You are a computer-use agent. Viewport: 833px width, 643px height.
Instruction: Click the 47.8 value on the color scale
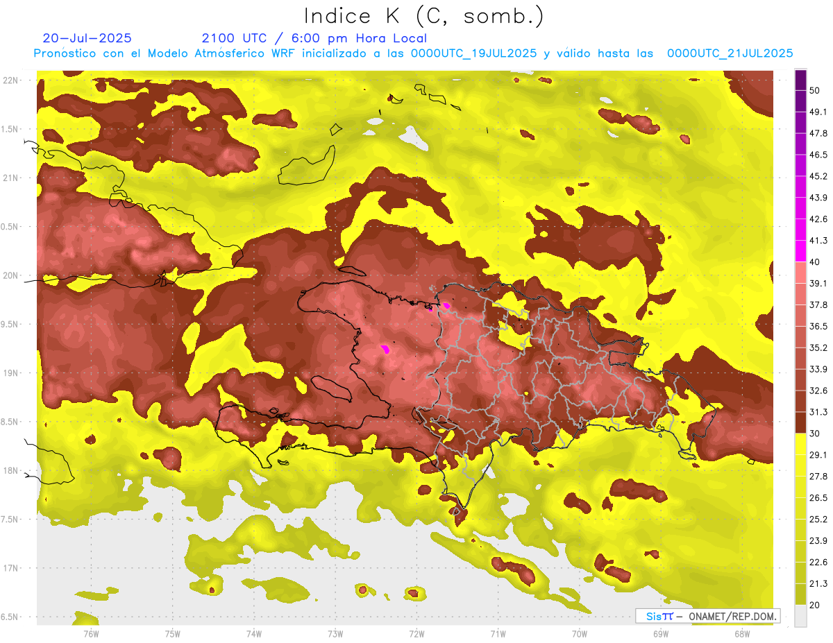[x=818, y=134]
